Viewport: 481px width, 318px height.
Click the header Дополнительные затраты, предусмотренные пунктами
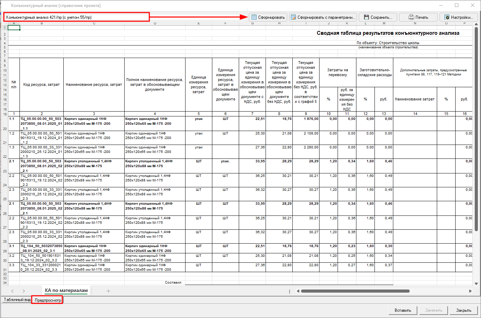click(433, 72)
